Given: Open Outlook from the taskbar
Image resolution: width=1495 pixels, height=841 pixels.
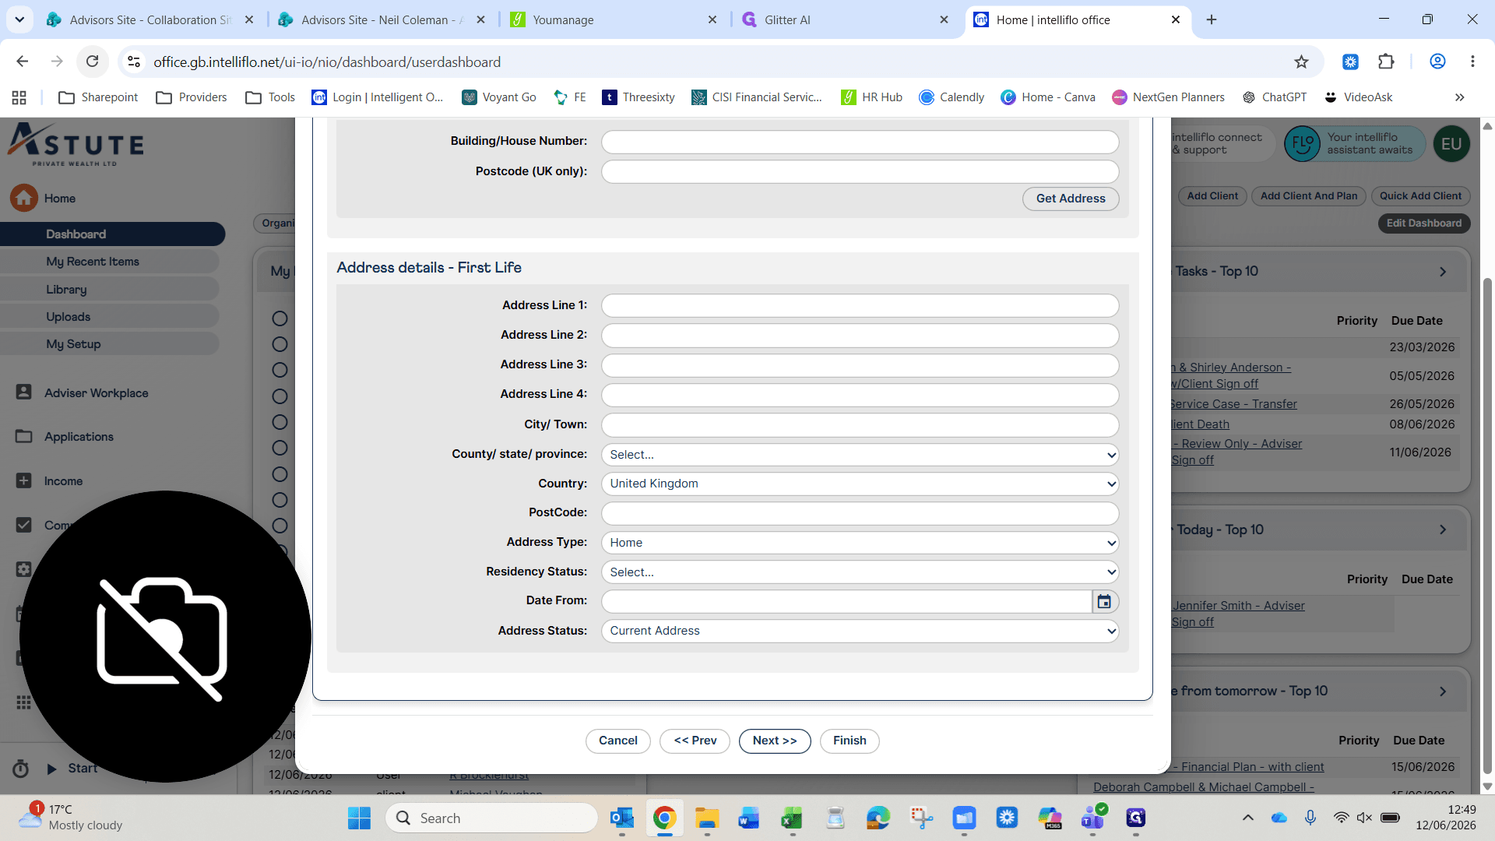Looking at the screenshot, I should [x=621, y=818].
